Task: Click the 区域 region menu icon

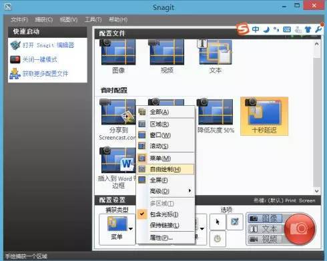Action: (x=142, y=124)
